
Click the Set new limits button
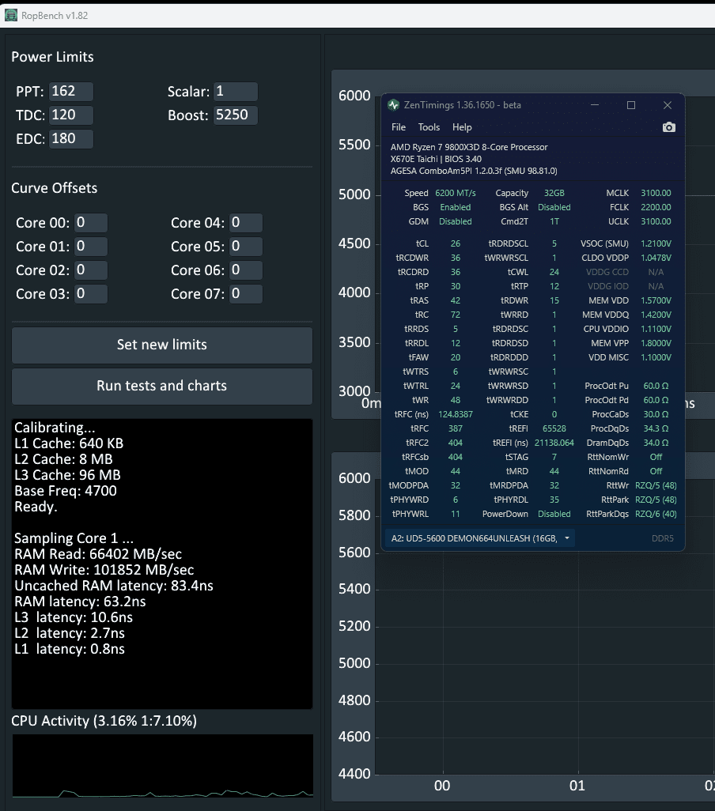(x=162, y=345)
